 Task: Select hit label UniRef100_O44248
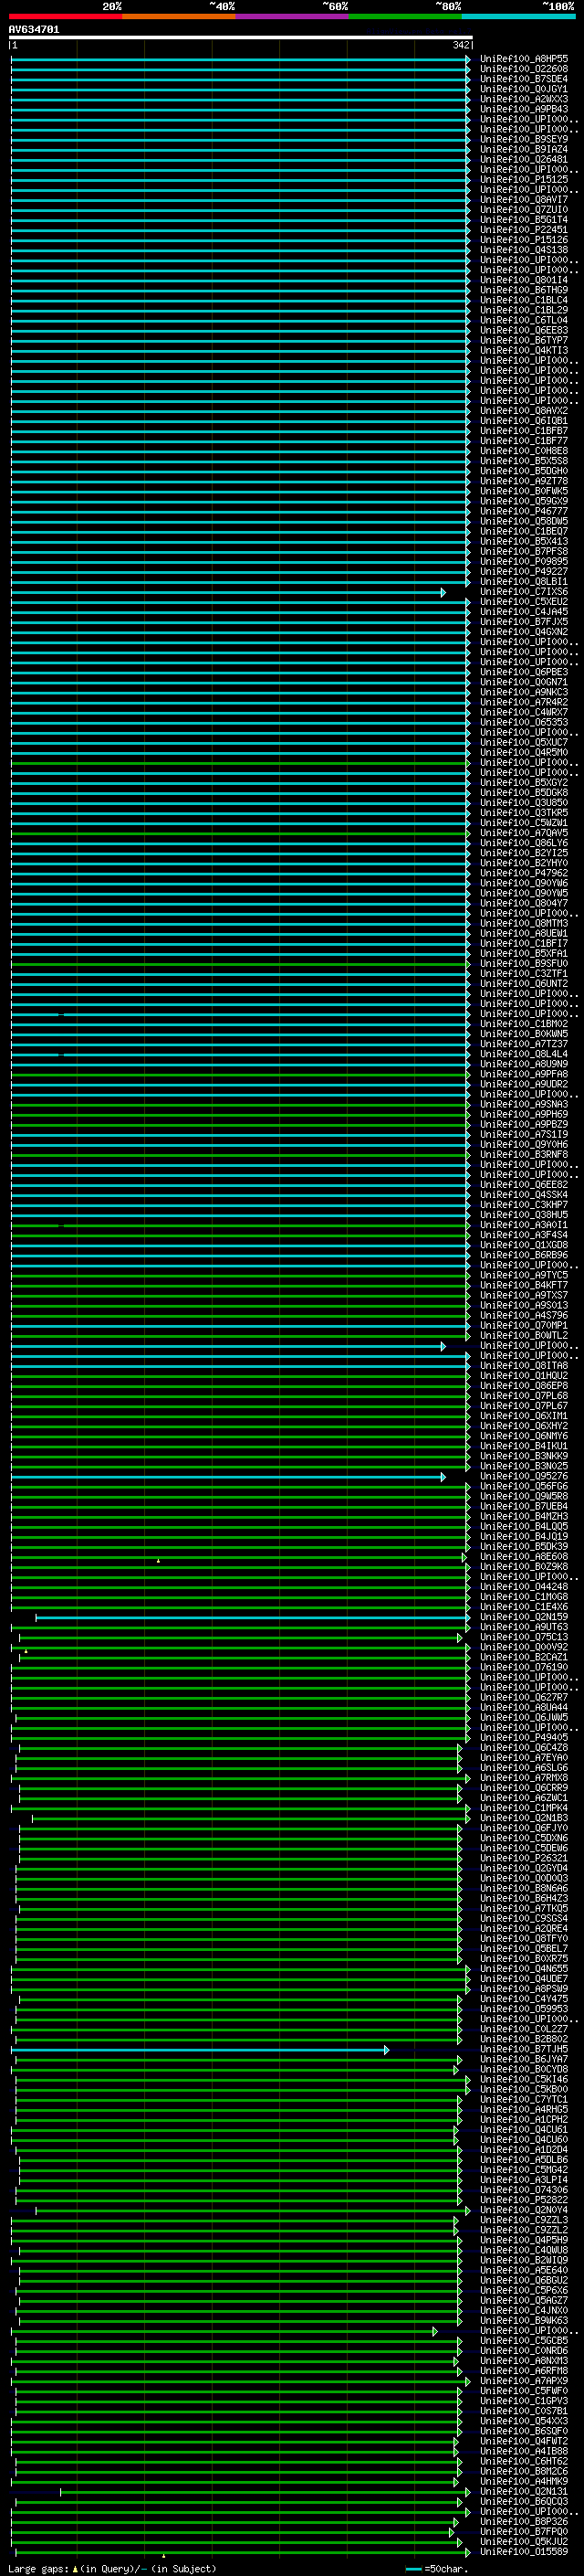pos(524,1586)
